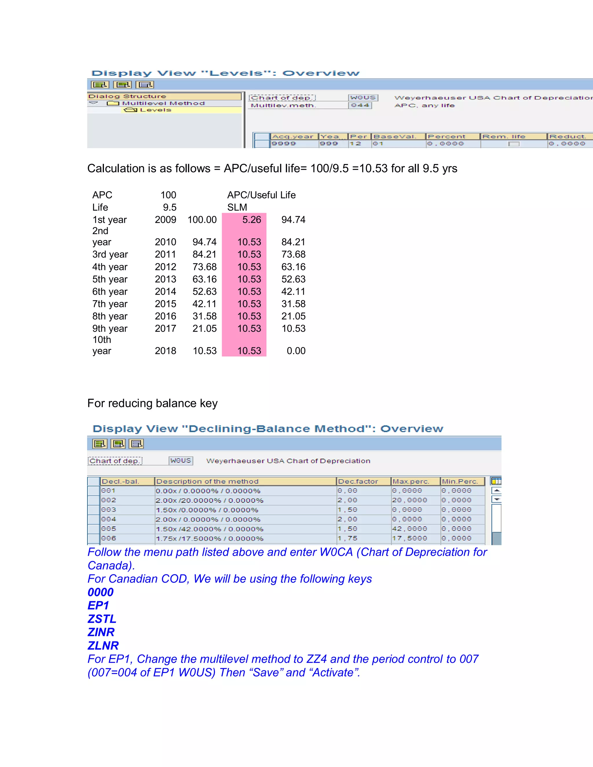Select row selector for declining-balance key 003
Image resolution: width=593 pixels, height=767 pixels.
94,510
